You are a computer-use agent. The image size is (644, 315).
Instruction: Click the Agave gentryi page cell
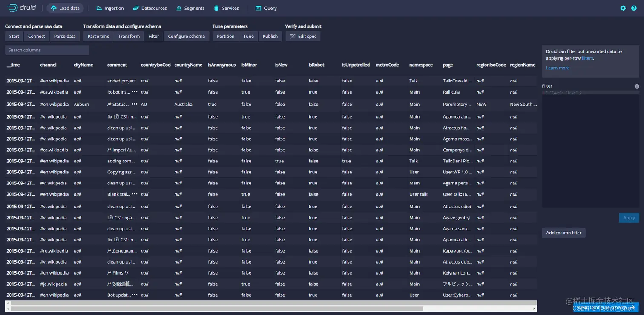457,218
